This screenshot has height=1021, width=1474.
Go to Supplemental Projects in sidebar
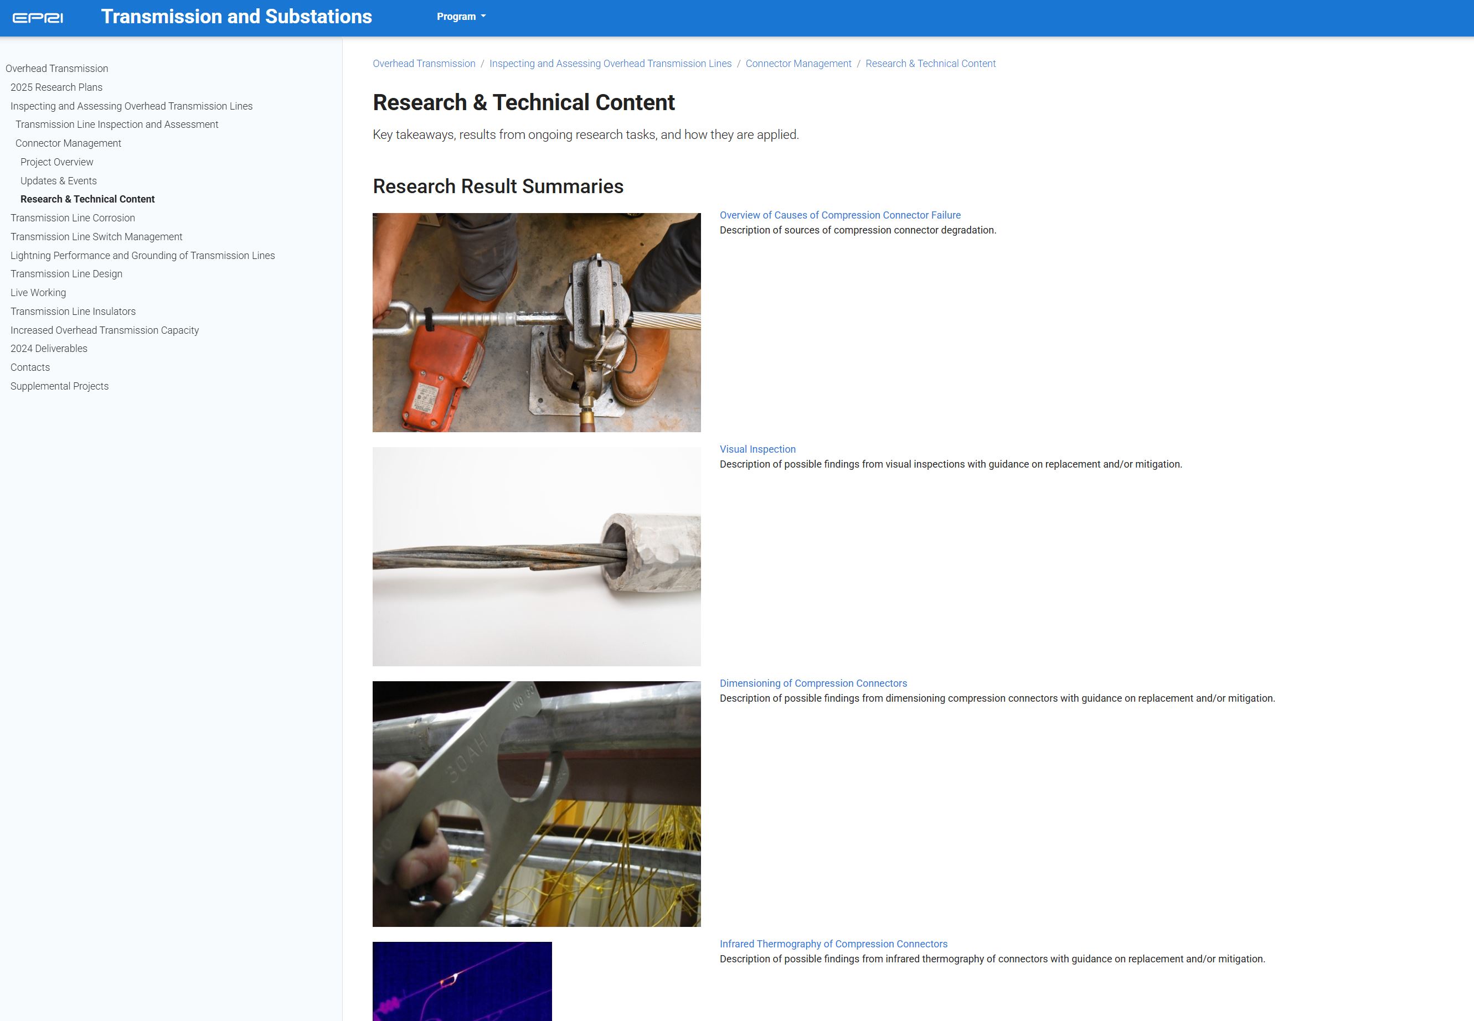click(59, 386)
